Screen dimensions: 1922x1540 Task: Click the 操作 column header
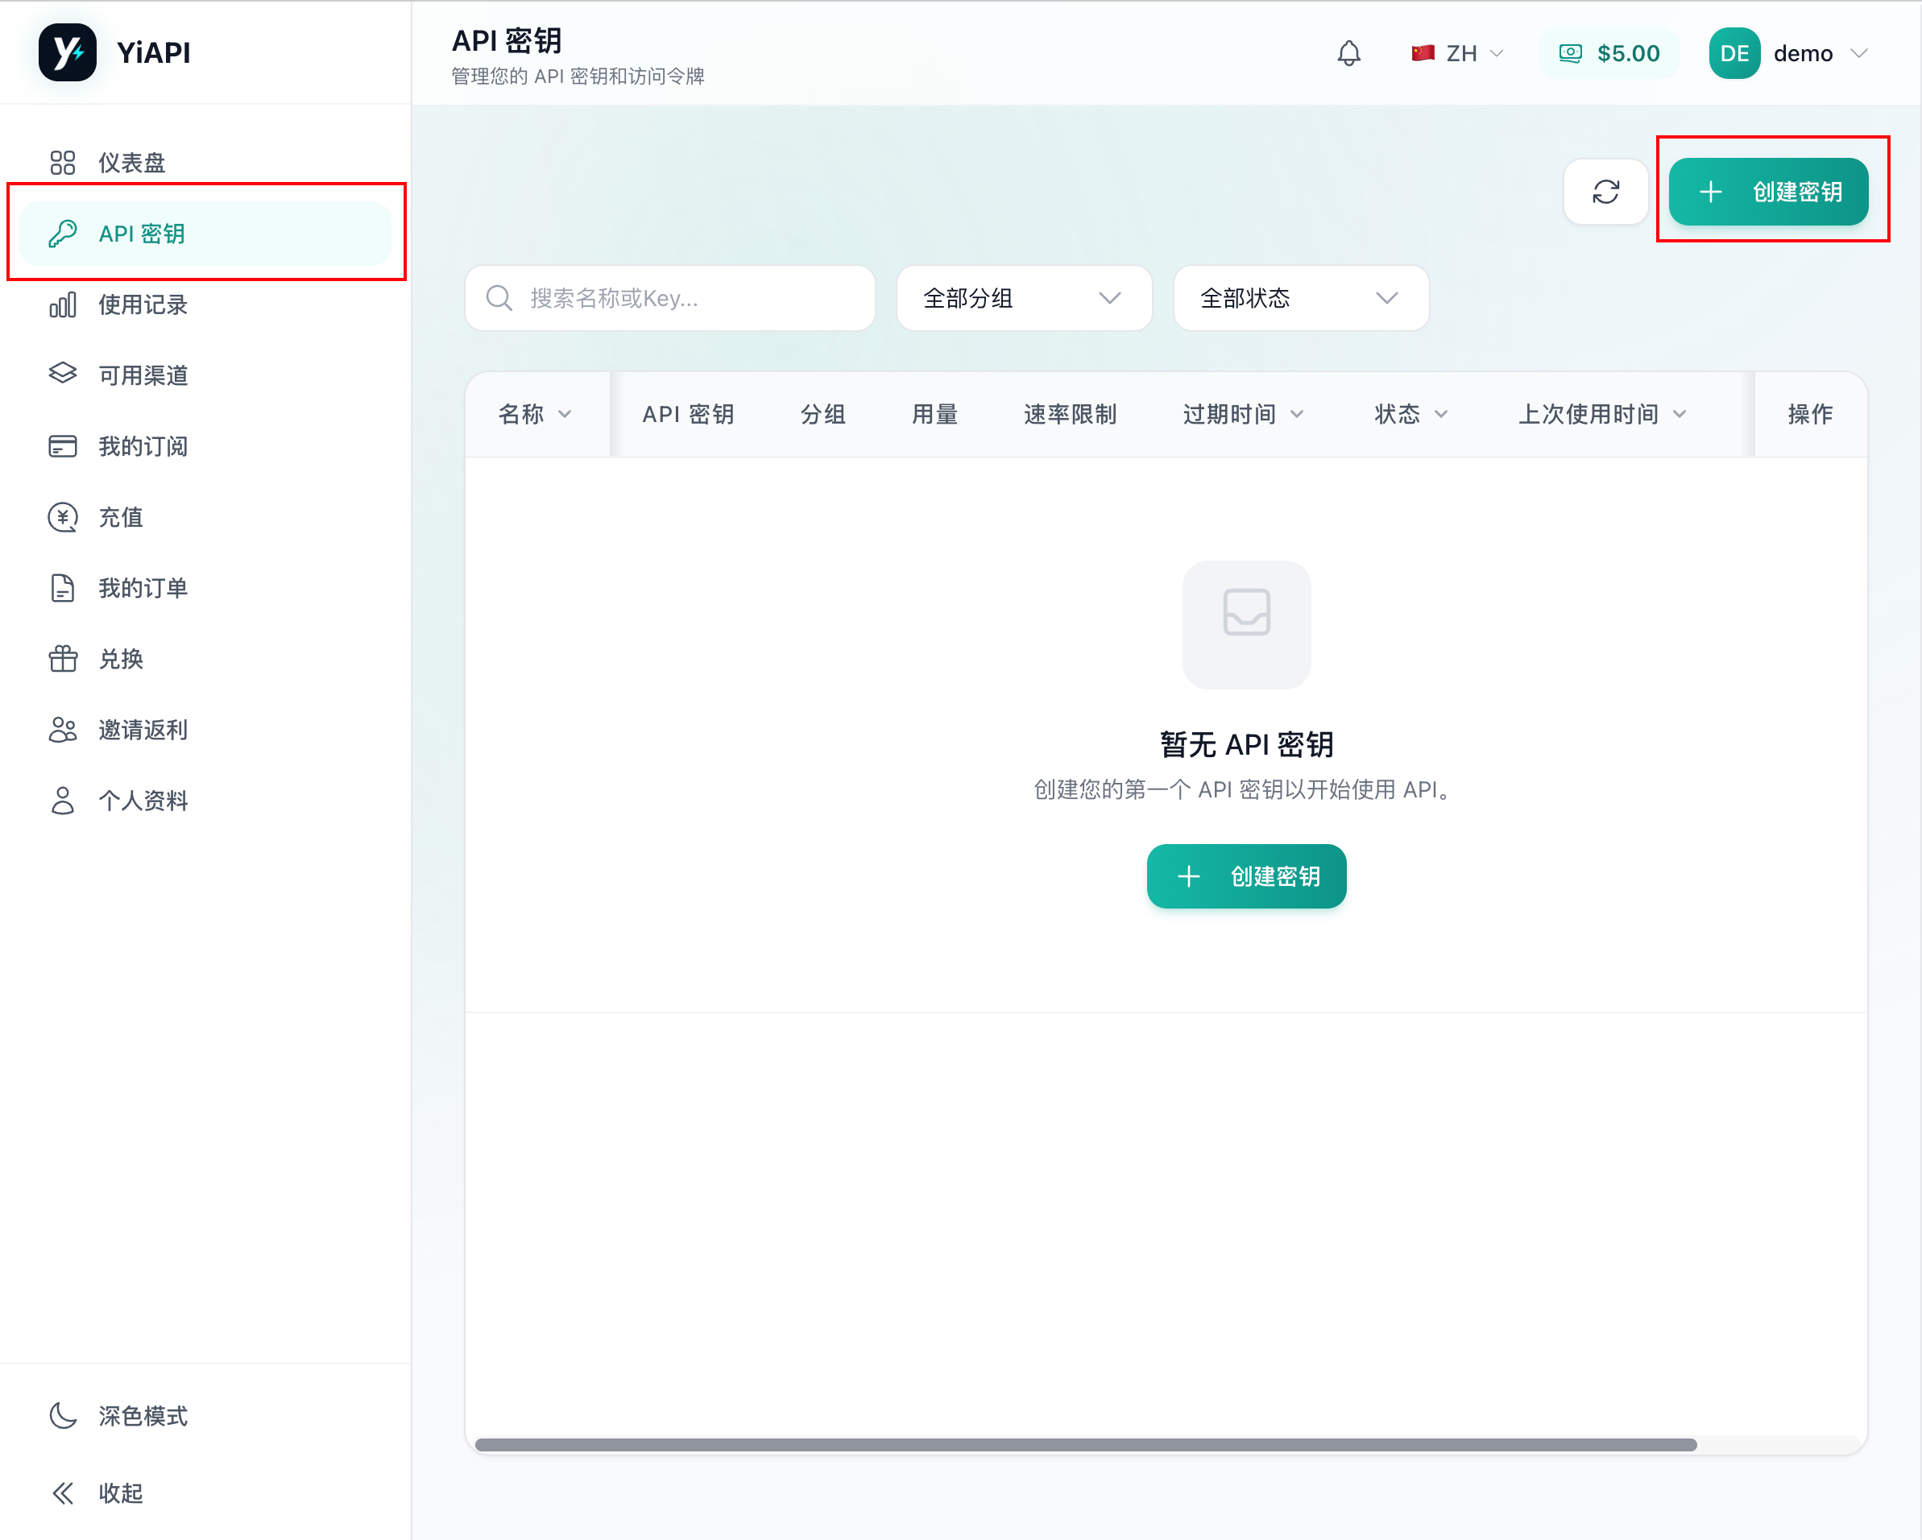pos(1811,413)
